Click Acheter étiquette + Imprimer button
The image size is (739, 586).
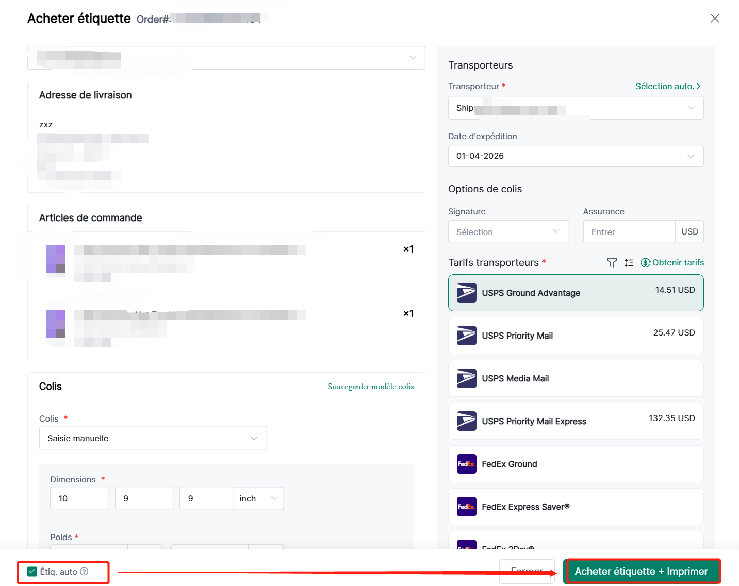[641, 571]
